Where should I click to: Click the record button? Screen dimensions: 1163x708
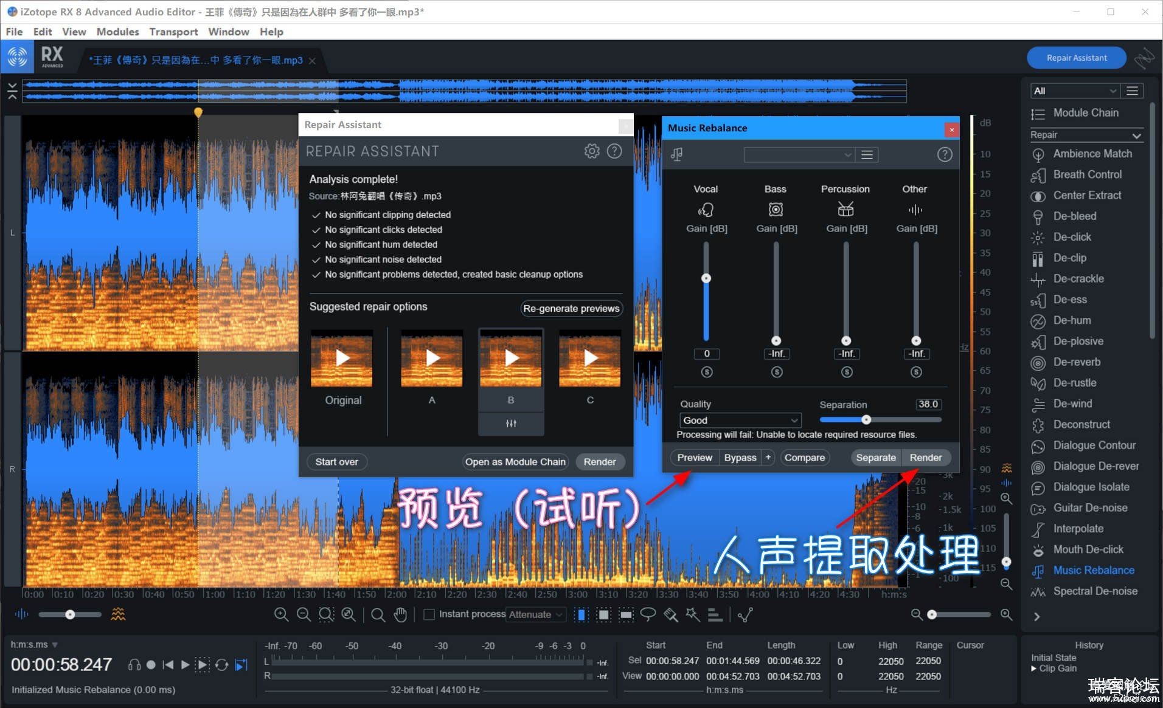151,665
